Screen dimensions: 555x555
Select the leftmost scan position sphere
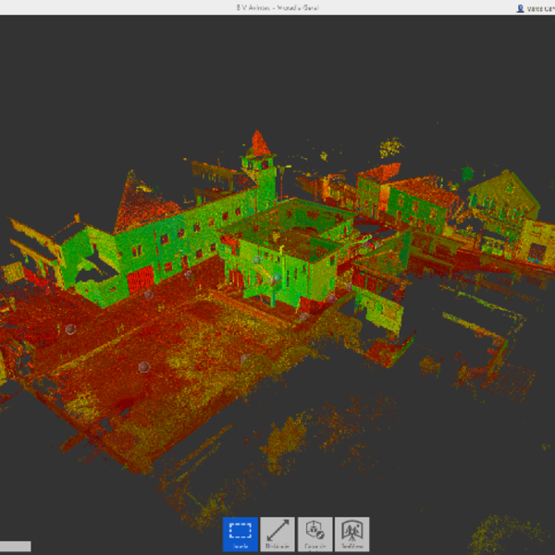pos(70,329)
